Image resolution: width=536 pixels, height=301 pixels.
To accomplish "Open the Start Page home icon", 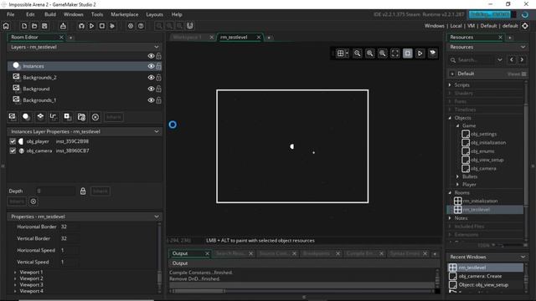I will (6, 26).
